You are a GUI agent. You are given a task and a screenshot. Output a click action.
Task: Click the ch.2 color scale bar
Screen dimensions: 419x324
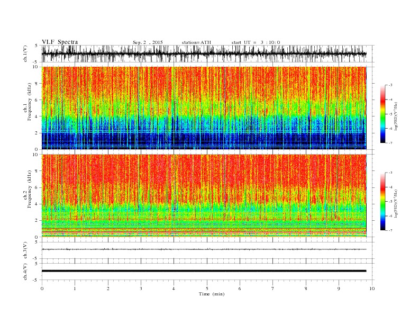(382, 201)
